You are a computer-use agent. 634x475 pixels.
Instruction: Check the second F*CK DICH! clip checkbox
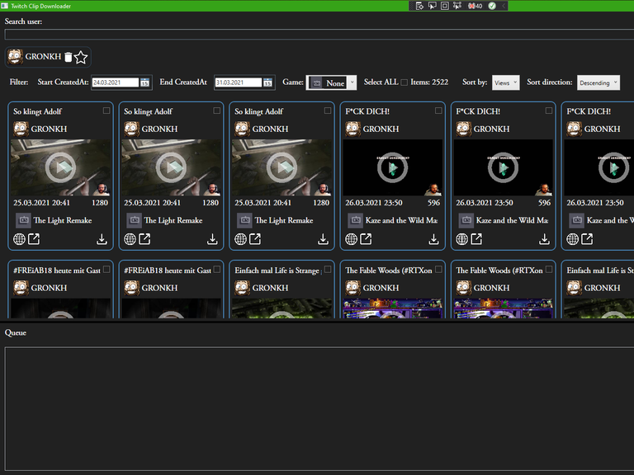coord(549,111)
